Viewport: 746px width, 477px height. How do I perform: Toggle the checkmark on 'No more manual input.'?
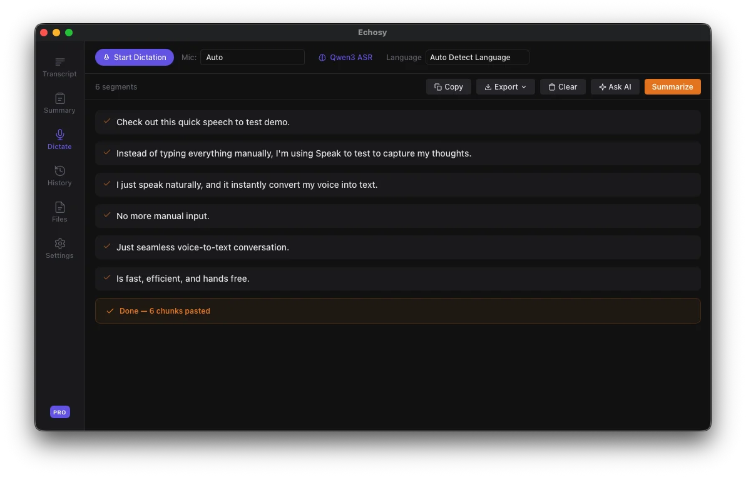[106, 215]
